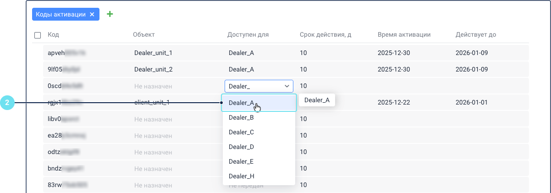Screen dimensions: 551x193
Task: Click the Срок действия, д column header
Action: pyautogui.click(x=325, y=34)
